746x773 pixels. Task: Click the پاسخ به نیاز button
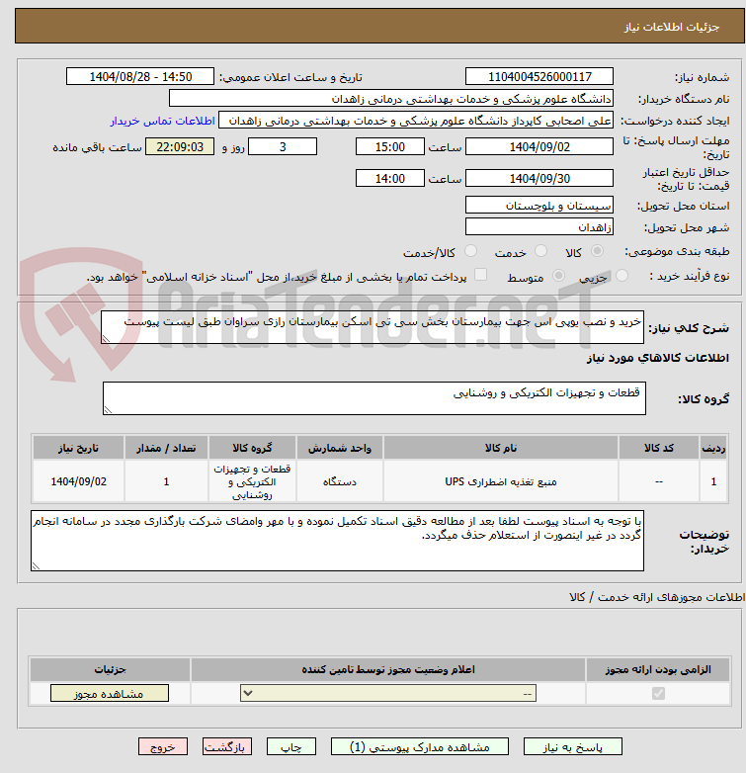(x=572, y=747)
